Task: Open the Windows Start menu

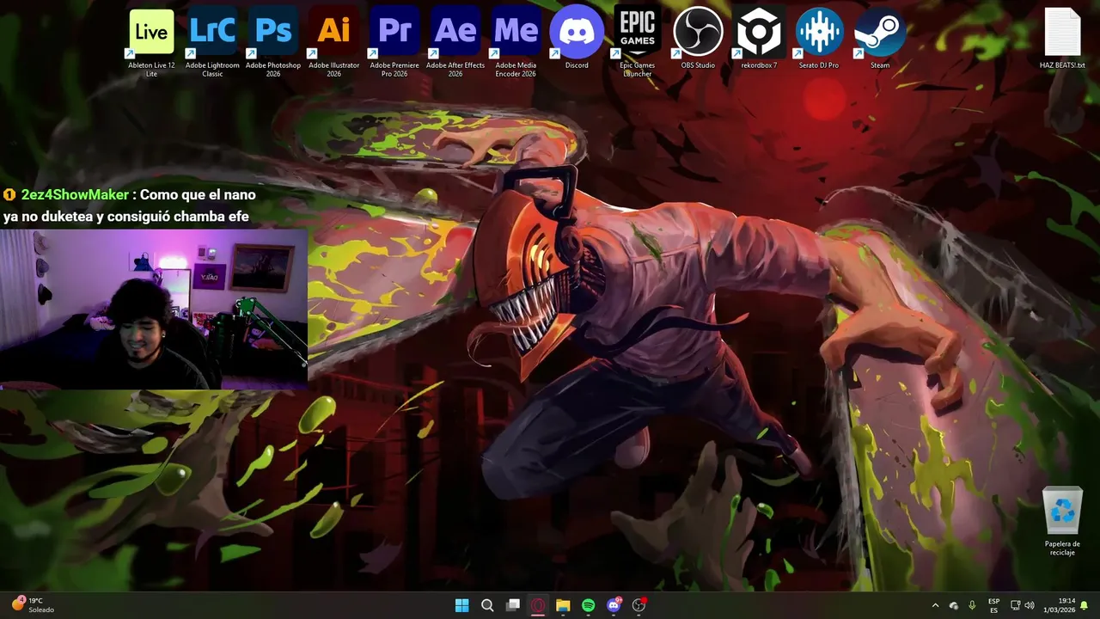Action: [461, 605]
